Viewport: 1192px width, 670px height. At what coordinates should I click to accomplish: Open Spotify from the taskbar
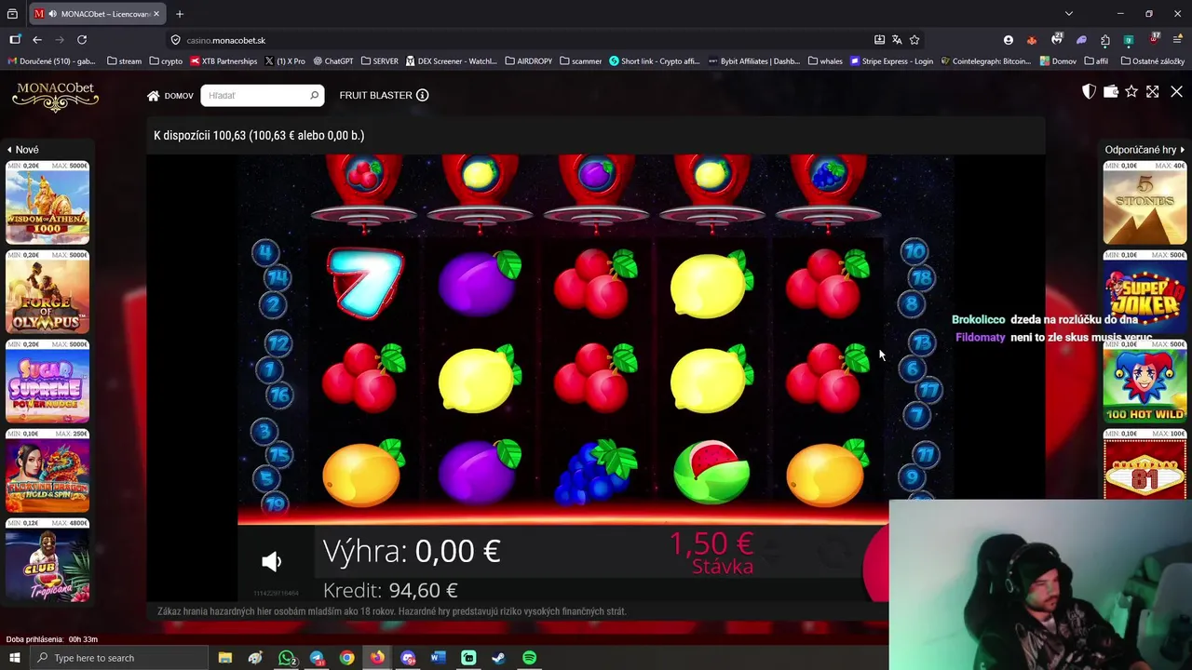(x=529, y=658)
